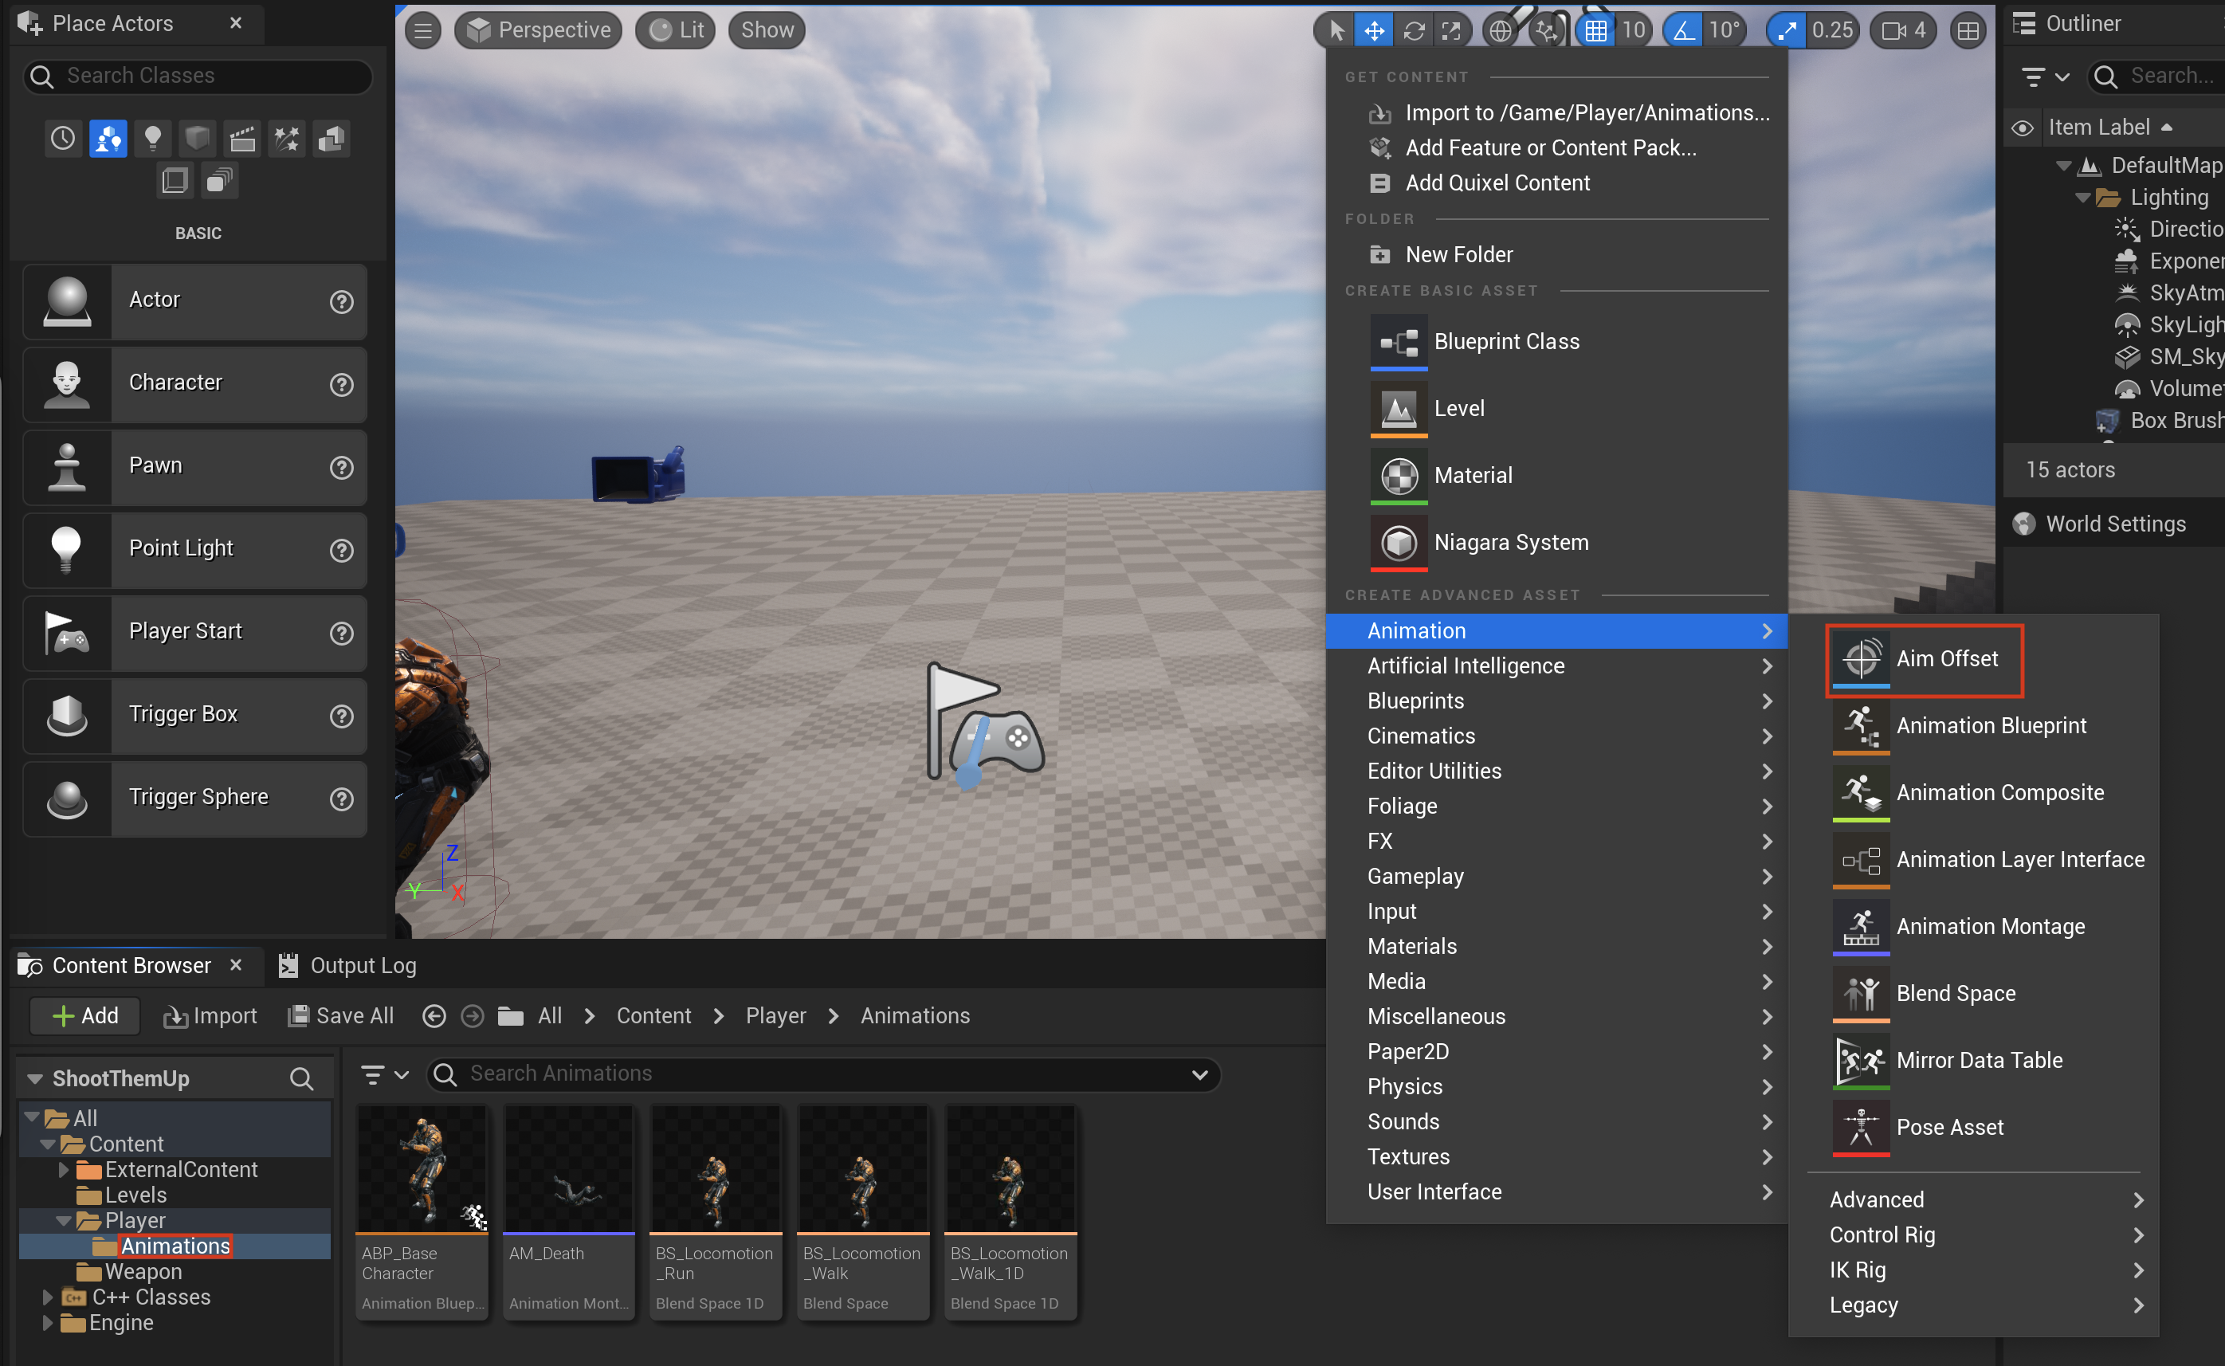Image resolution: width=2225 pixels, height=1366 pixels.
Task: Toggle the Lit view mode button
Action: point(676,29)
